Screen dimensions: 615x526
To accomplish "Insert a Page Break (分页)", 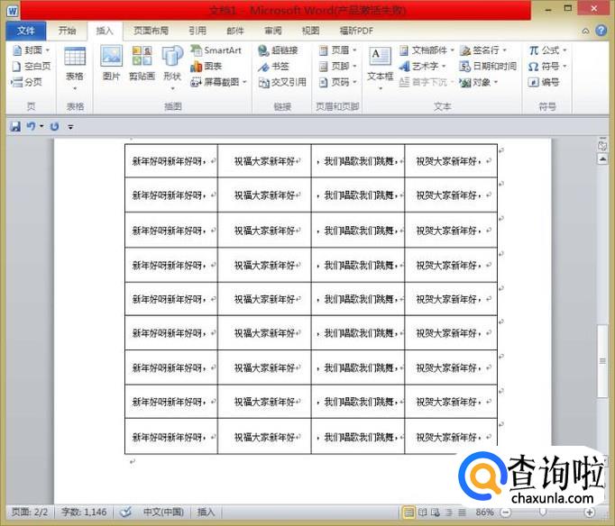I will (27, 82).
